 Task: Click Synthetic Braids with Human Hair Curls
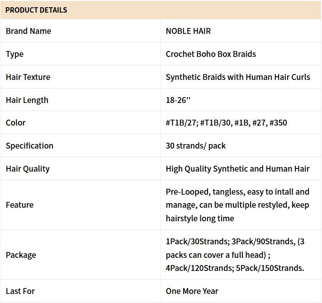point(238,77)
